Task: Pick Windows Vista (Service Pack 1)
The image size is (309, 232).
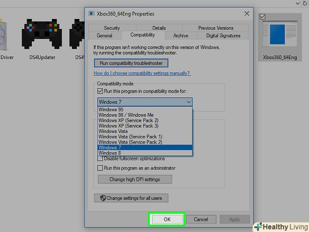Action: point(145,136)
